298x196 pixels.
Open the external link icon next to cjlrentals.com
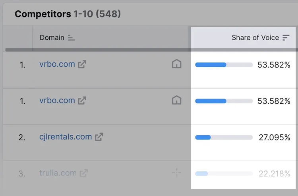pos(99,137)
